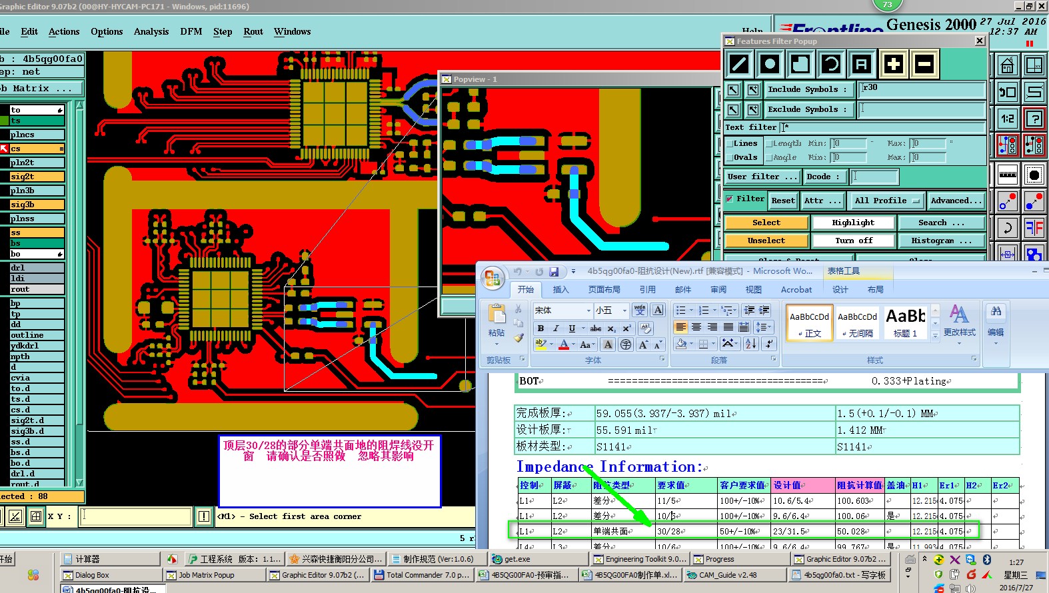
Task: Click the Select button in Features Filter
Action: (x=766, y=223)
